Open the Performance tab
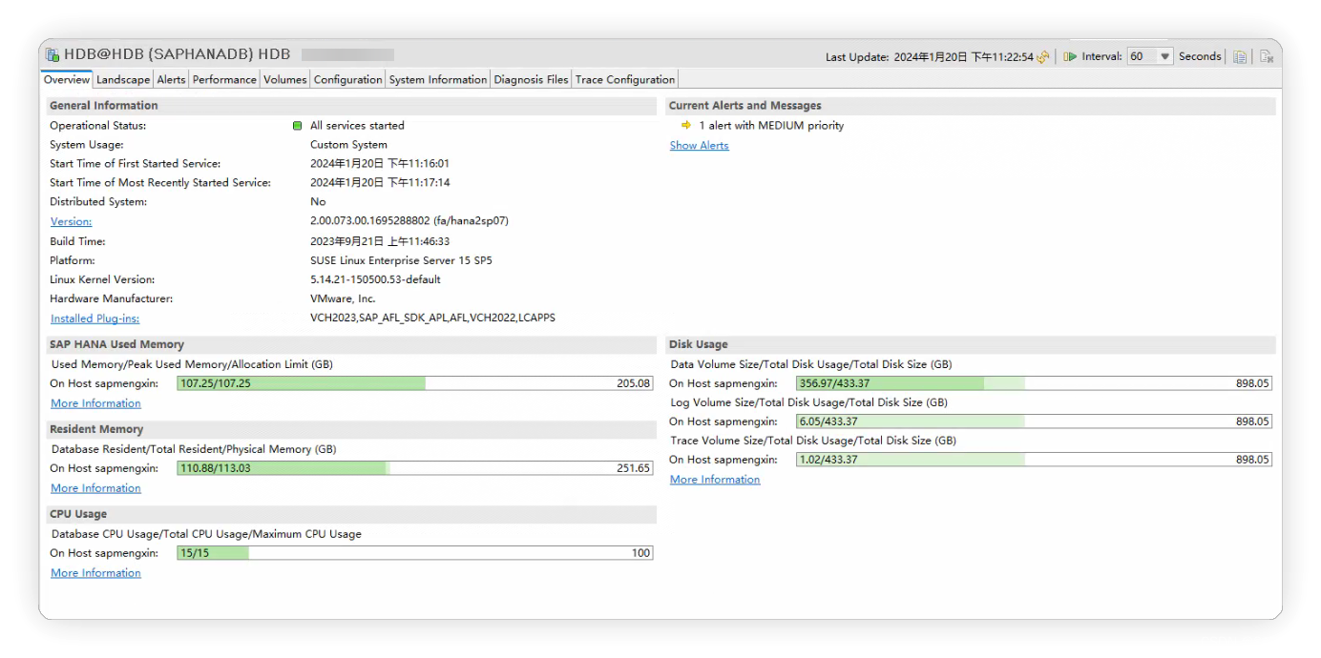Screen dimensions: 1321x658 click(x=224, y=79)
